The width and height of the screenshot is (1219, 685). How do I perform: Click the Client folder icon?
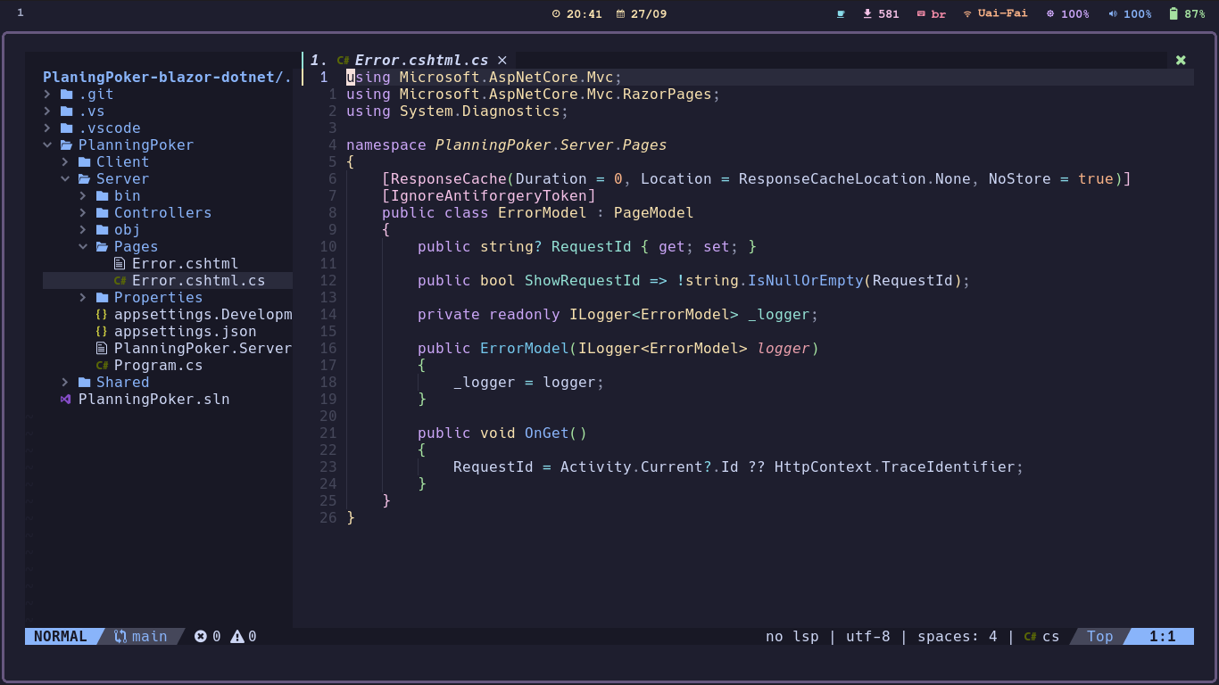click(84, 162)
